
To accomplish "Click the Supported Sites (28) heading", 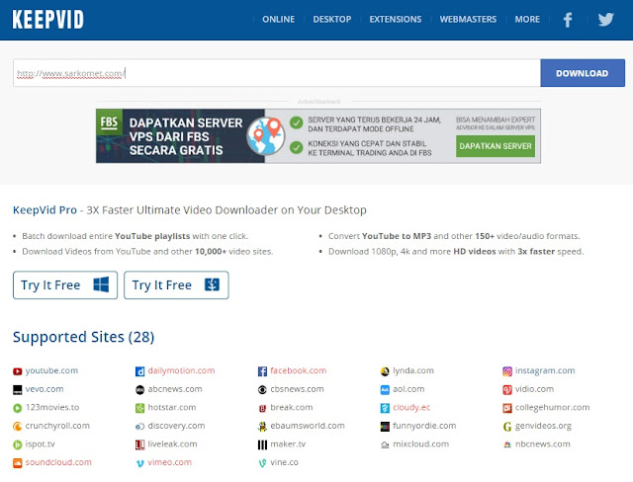I will (83, 337).
